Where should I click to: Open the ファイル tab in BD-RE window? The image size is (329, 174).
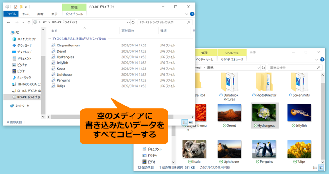tap(11, 14)
